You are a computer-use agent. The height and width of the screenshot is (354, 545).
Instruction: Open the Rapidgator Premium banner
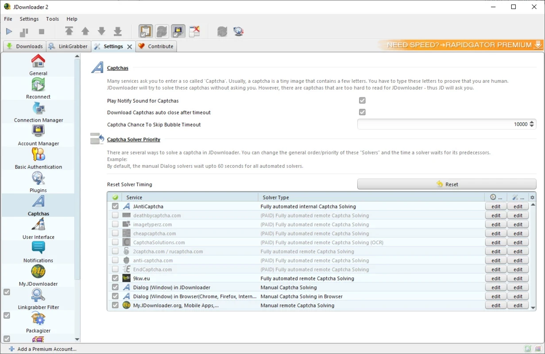tap(460, 45)
